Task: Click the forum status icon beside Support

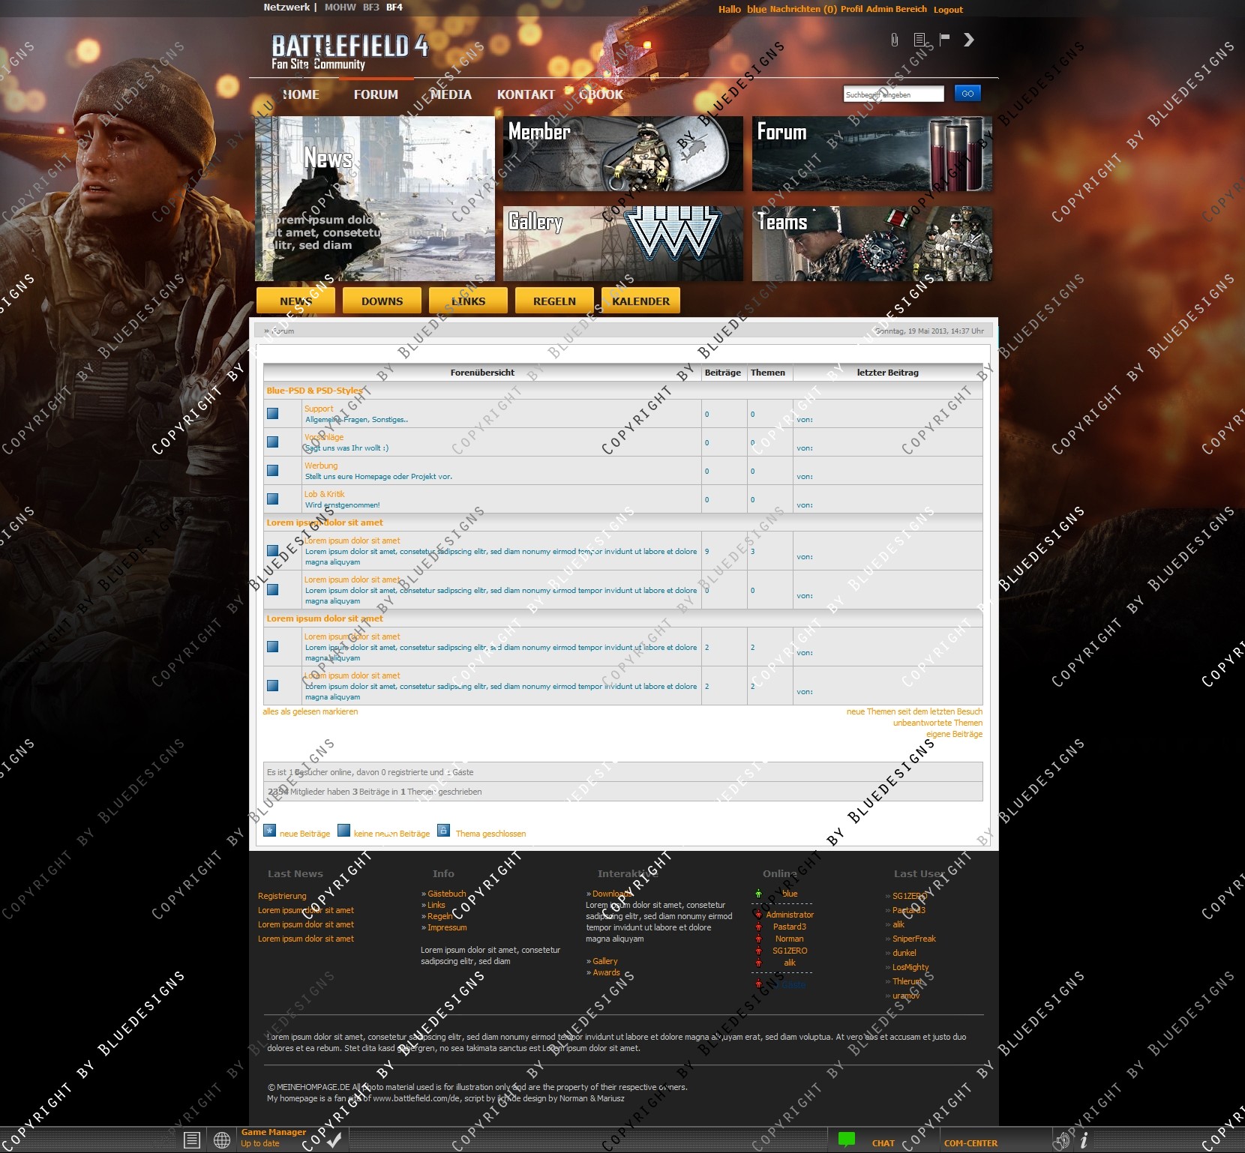Action: pos(273,414)
